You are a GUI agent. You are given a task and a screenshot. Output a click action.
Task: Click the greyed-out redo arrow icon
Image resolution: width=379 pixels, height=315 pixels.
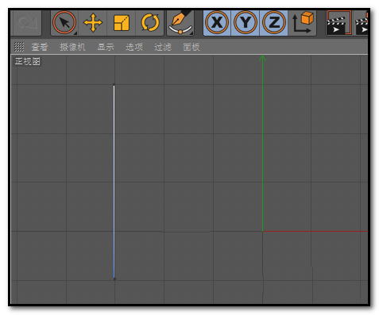pos(26,22)
